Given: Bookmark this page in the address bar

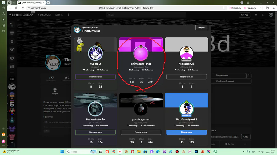Looking at the screenshot, I should coord(224,8).
